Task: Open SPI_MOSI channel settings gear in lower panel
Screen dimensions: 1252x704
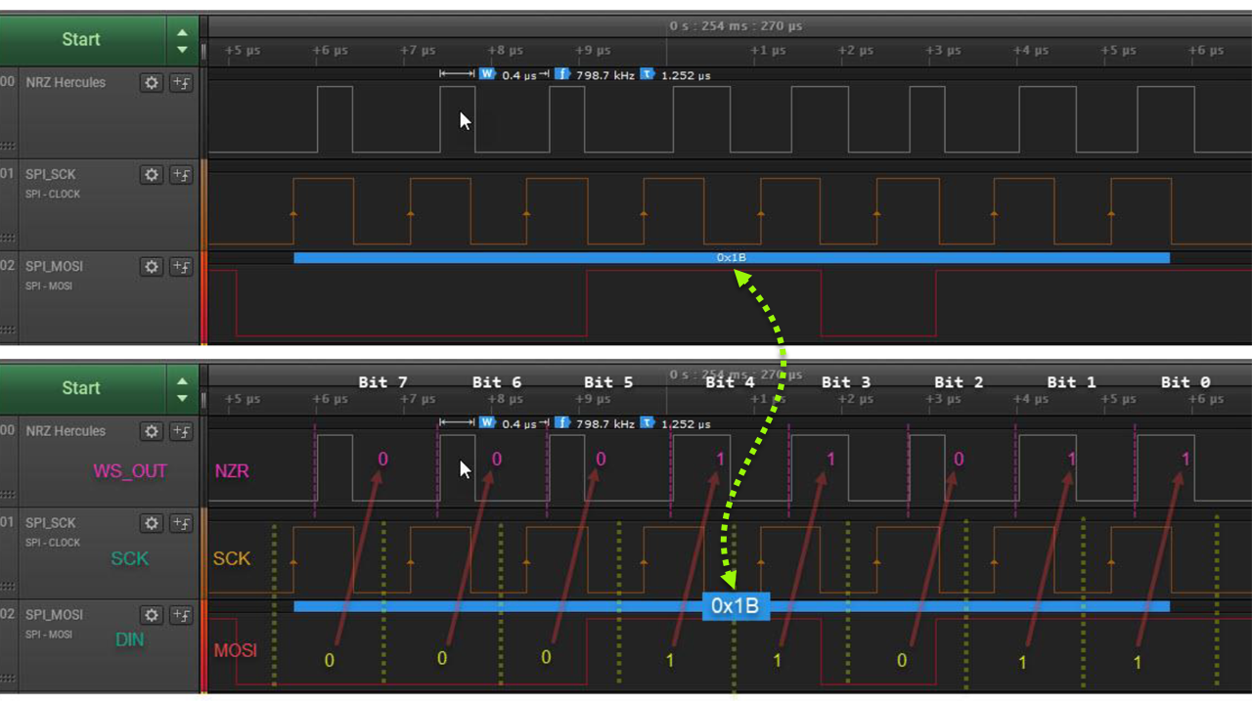Action: click(152, 615)
